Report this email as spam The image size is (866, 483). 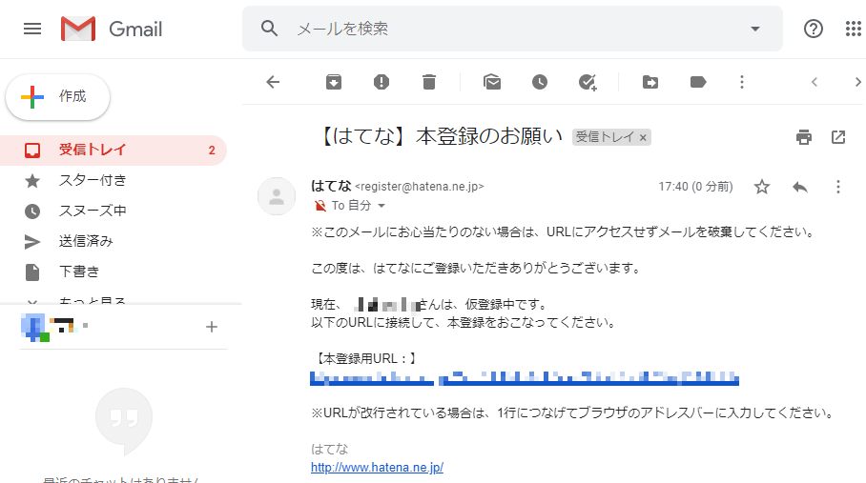381,82
